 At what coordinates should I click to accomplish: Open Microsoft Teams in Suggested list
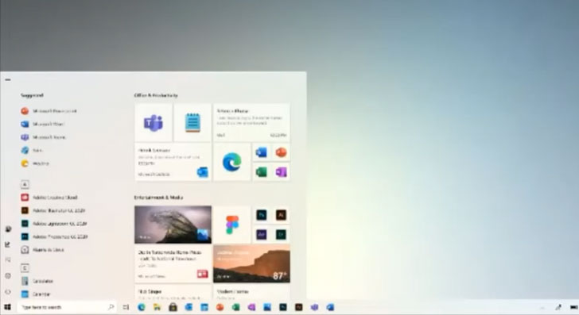coord(44,137)
